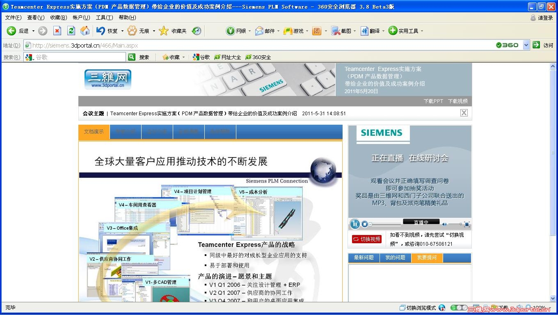Click the 360 first-aid repair icon in status bar
558x315 pixels.
[442, 308]
